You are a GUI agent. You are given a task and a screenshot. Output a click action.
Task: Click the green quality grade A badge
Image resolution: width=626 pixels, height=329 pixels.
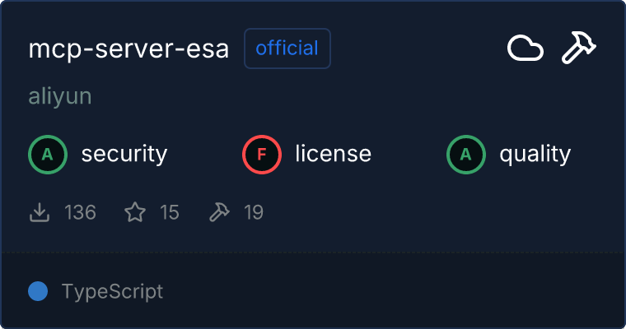pos(465,154)
